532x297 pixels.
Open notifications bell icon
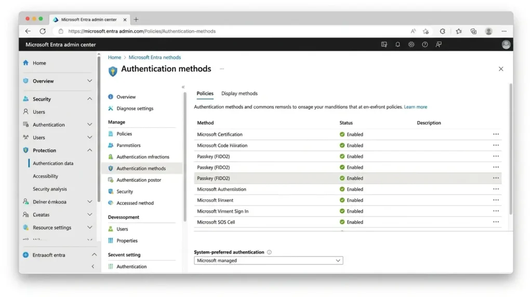point(397,45)
